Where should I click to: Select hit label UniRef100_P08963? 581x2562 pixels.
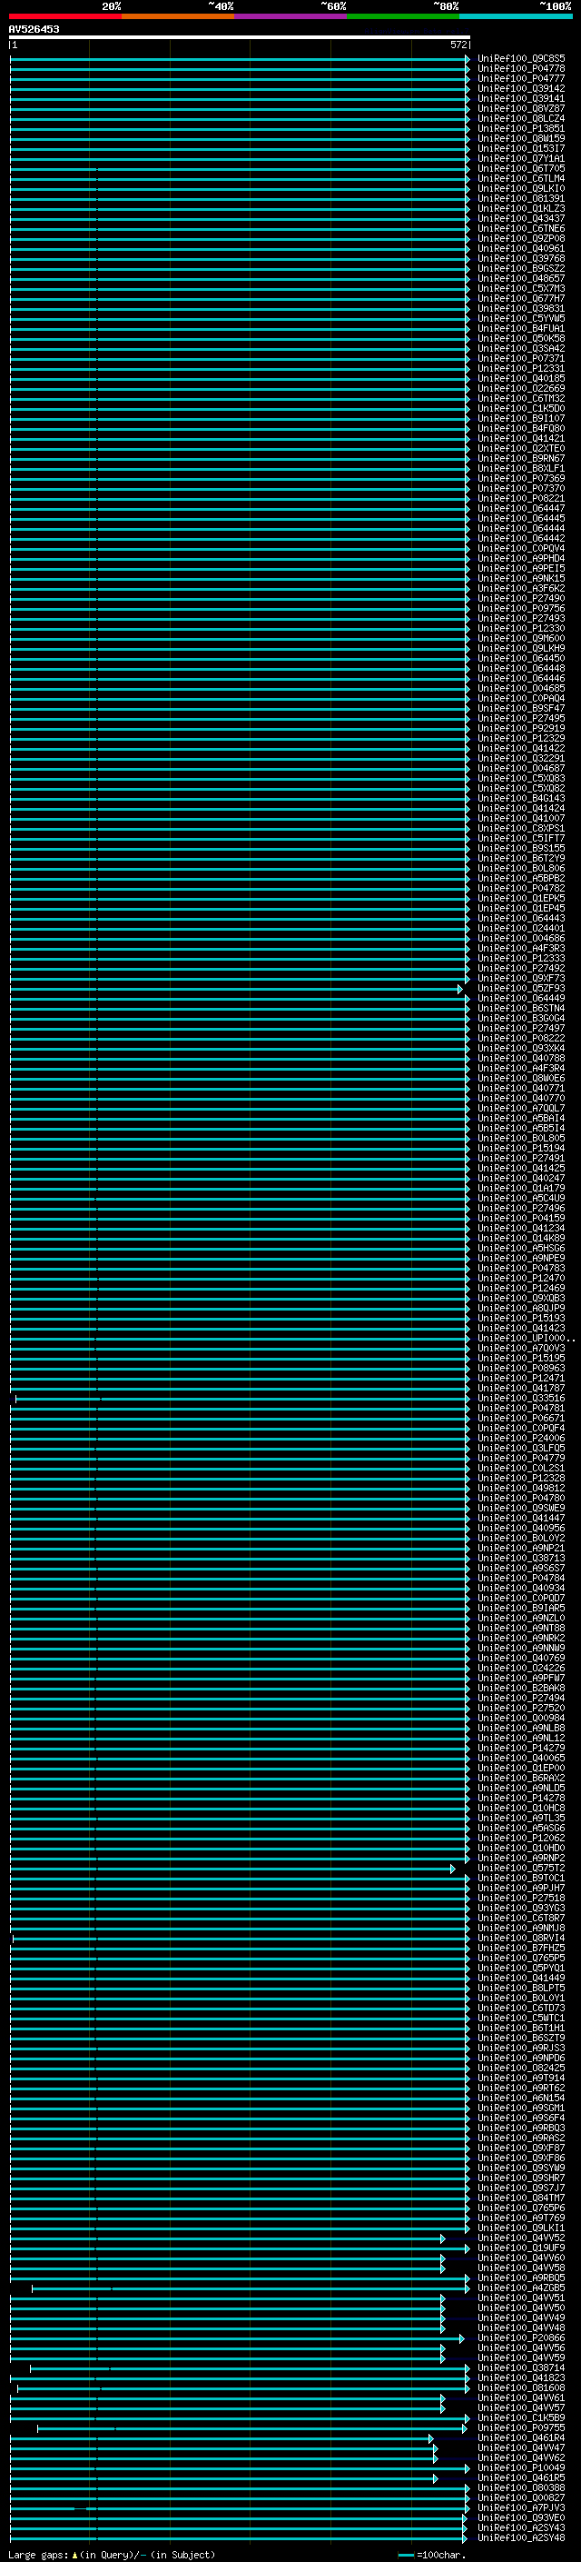(521, 1368)
